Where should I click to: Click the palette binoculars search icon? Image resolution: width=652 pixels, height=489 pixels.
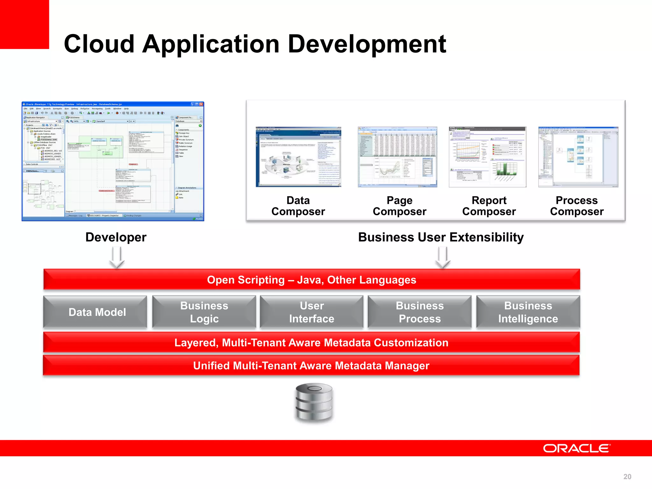[177, 126]
